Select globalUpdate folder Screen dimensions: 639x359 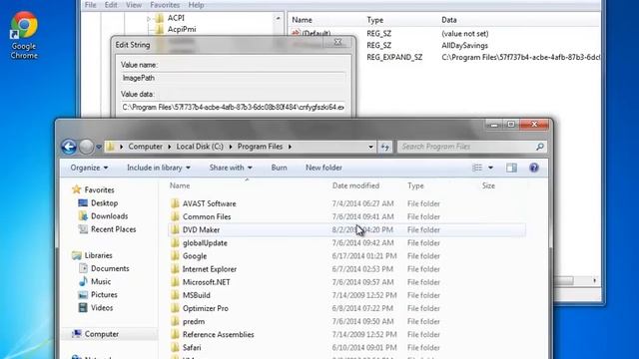click(x=205, y=243)
